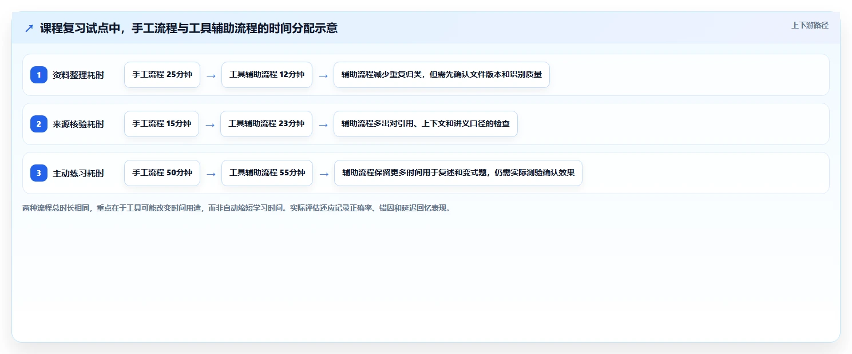852x354 pixels.
Task: Click the footer note 两种流程总时长相同
Action: pos(236,208)
